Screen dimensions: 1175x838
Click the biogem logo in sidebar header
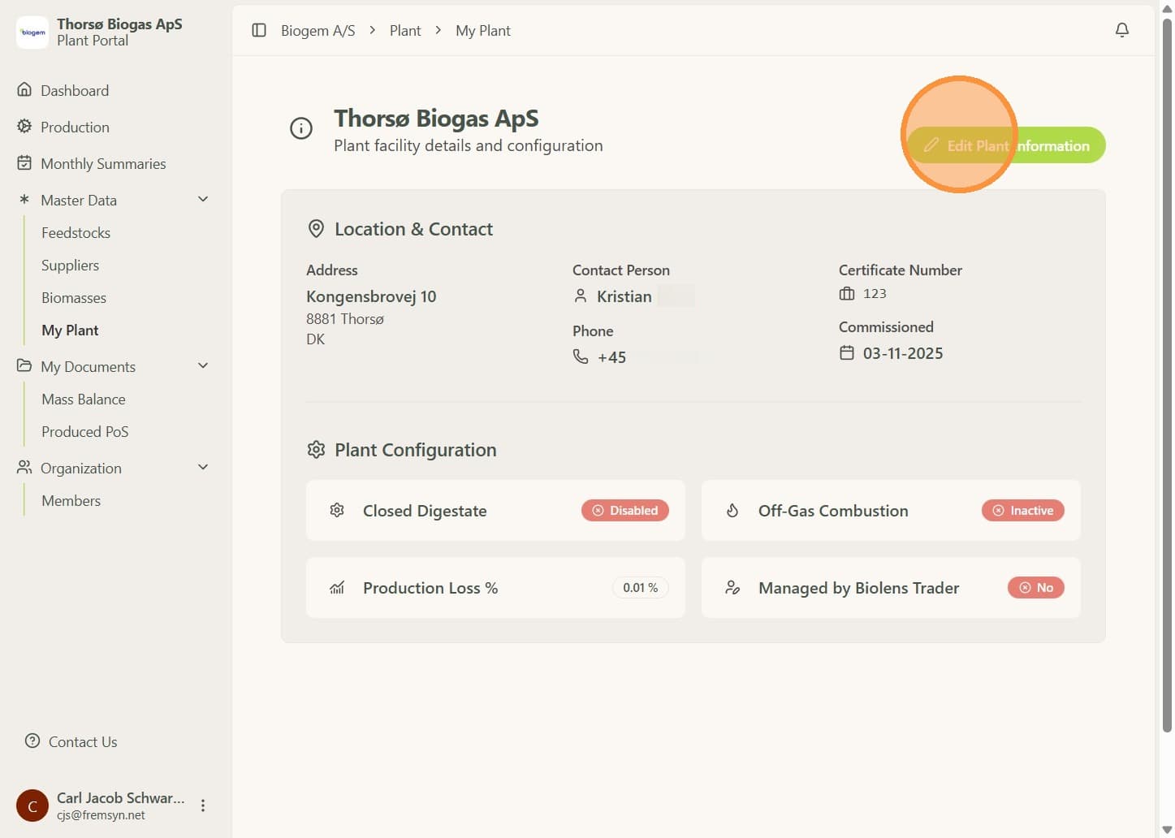[32, 32]
